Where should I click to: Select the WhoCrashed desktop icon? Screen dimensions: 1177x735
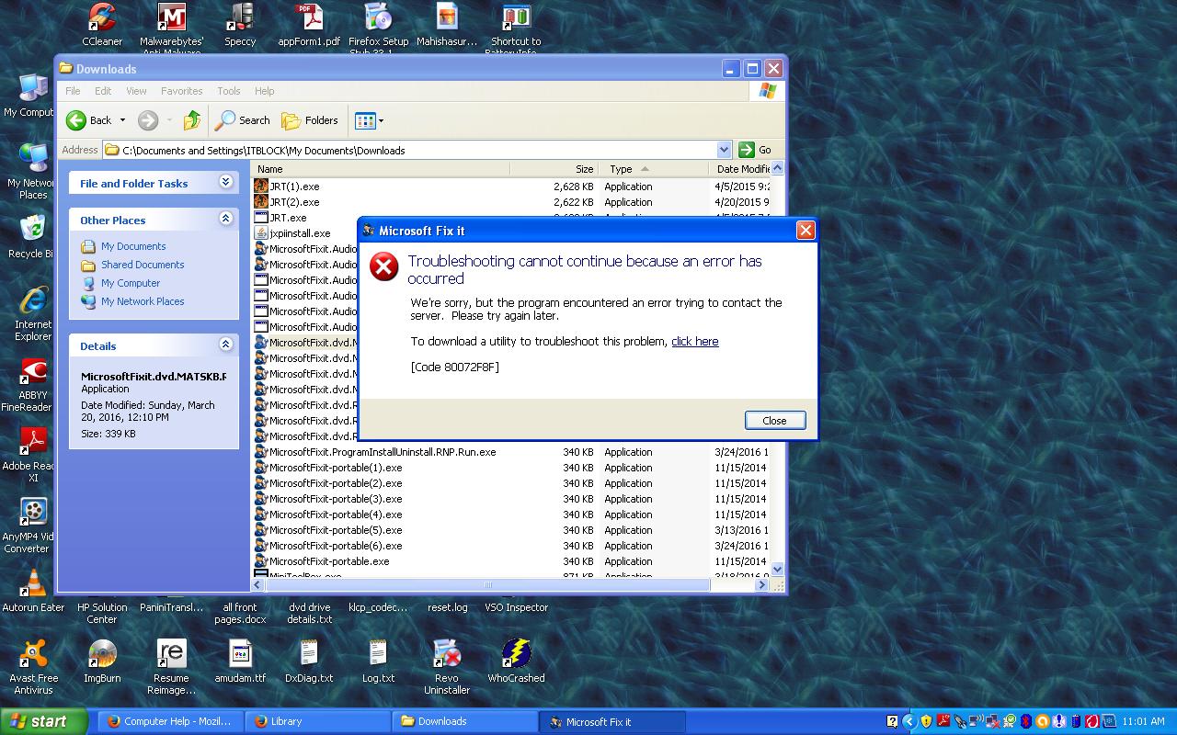point(516,655)
